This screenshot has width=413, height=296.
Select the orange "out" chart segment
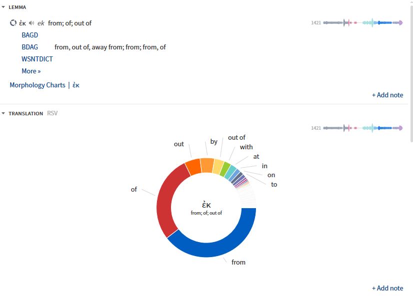(x=193, y=167)
